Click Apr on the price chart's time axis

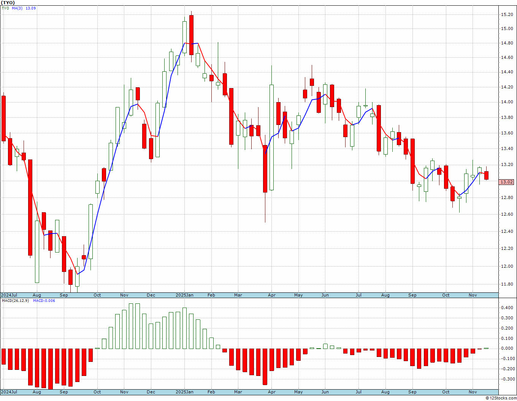click(271, 295)
